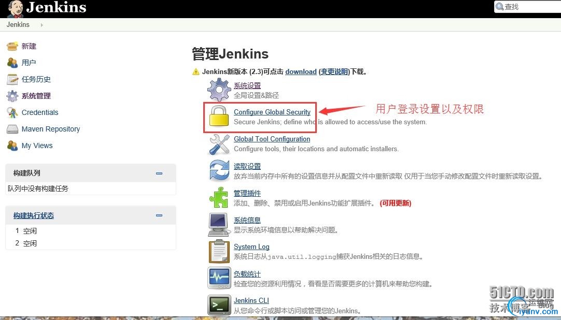Open Credentials in the side menu
This screenshot has height=320, width=561.
pyautogui.click(x=40, y=112)
